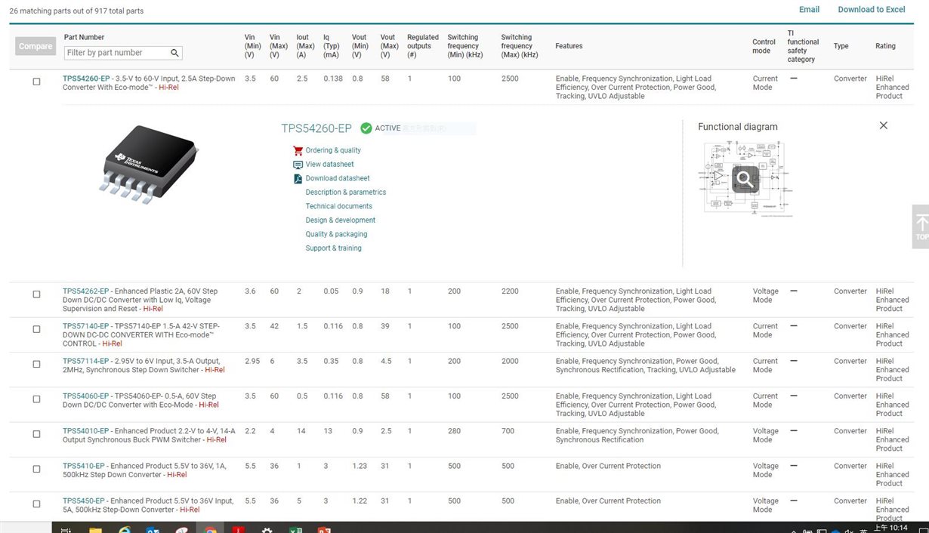
Task: Click the Control mode column header
Action: tap(764, 46)
